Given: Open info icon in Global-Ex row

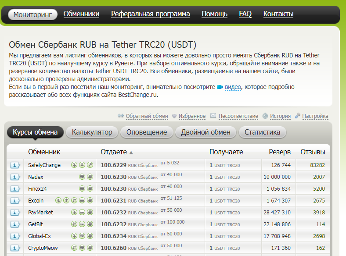Looking at the screenshot, I should coord(15,236).
